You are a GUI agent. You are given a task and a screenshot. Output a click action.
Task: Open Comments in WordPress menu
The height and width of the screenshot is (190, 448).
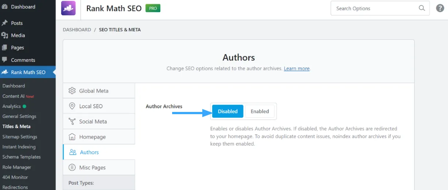pyautogui.click(x=28, y=60)
